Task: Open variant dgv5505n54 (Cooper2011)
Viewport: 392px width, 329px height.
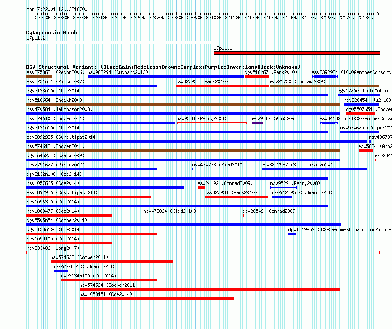Action: 57,221
